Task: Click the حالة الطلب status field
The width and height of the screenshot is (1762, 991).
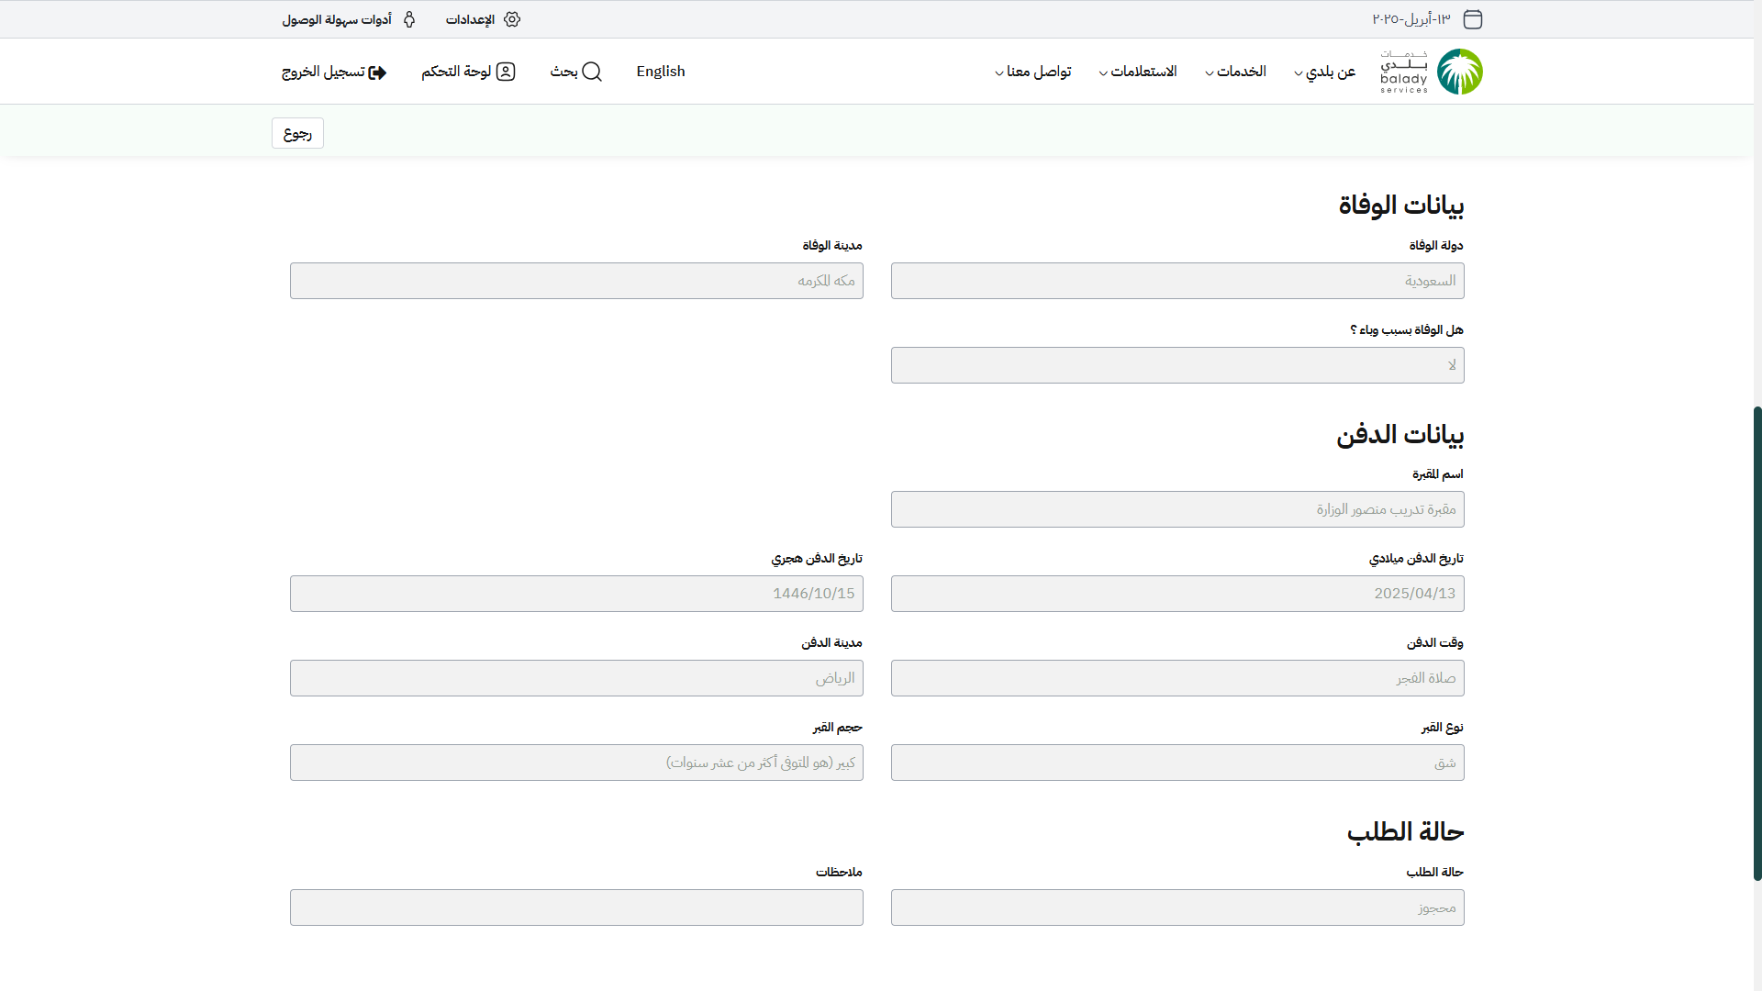Action: click(x=1177, y=907)
